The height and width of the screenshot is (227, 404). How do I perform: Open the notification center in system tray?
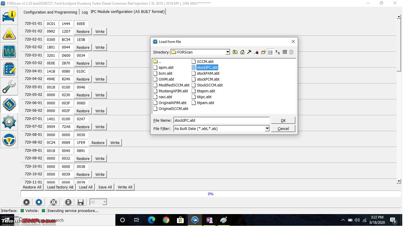393,220
